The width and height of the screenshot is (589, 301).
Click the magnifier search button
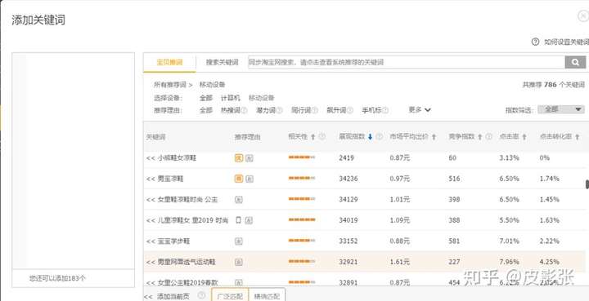click(575, 62)
